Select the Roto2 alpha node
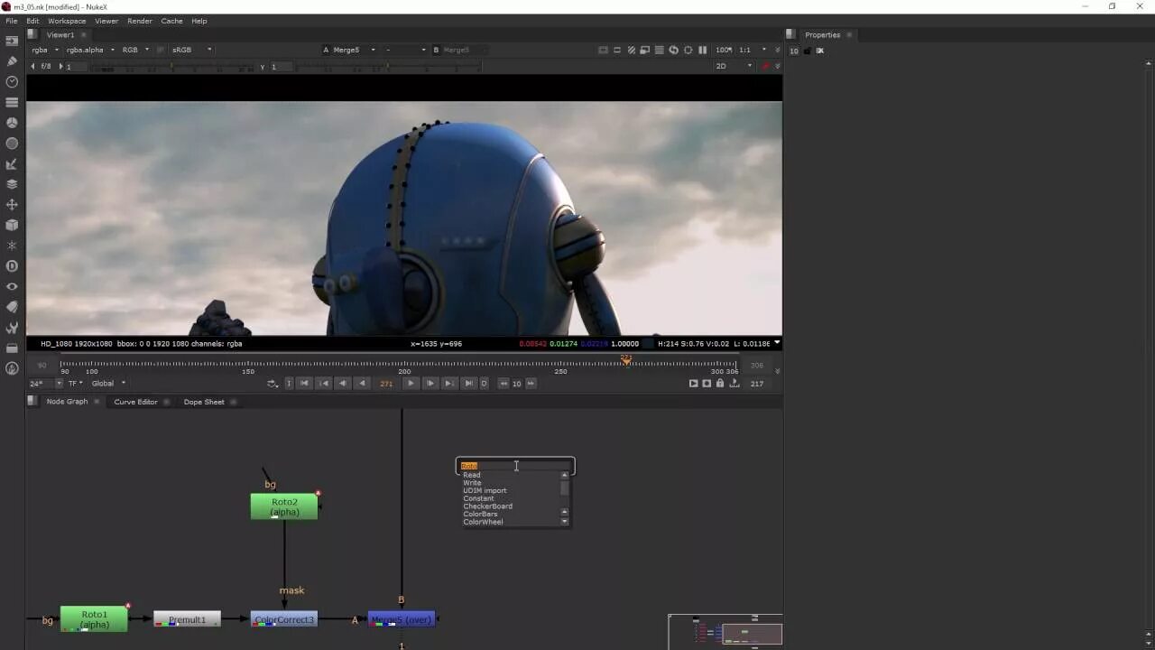This screenshot has width=1155, height=650. [x=284, y=506]
